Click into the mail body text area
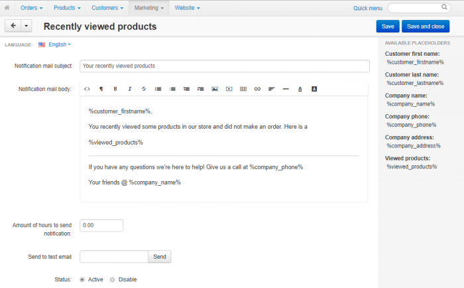 pyautogui.click(x=224, y=149)
